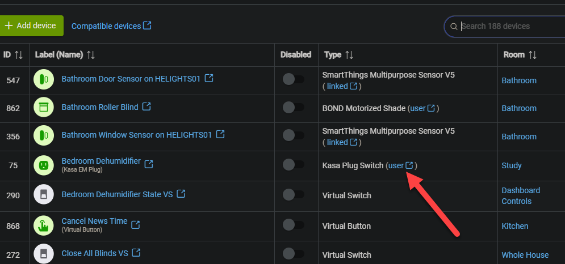
Task: Click the Close All Blinds VS switch icon
Action: coord(44,254)
